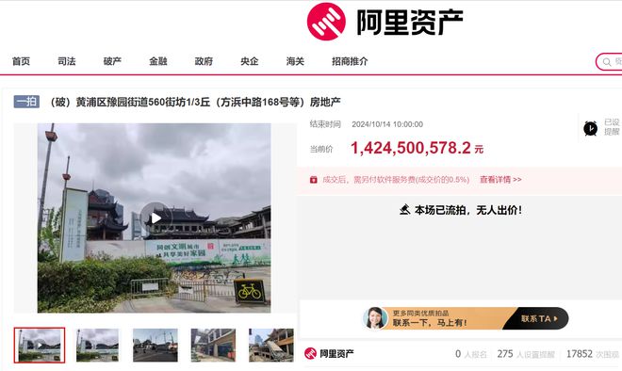622x371 pixels.
Task: Click the customer service avatar
Action: pos(375,318)
